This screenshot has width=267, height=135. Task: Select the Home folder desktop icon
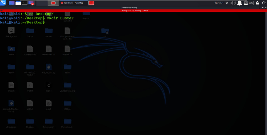coord(11,51)
